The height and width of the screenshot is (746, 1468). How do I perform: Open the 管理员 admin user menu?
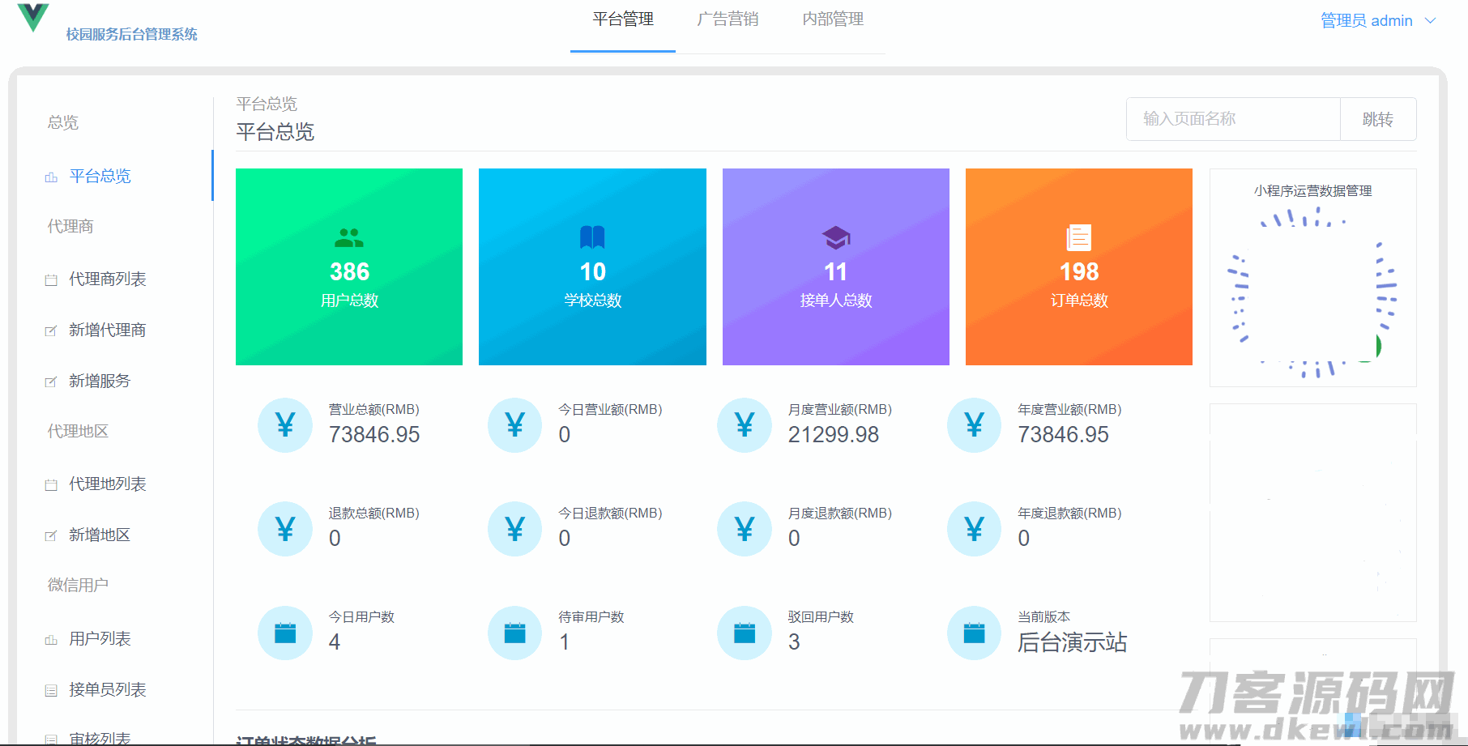(x=1366, y=21)
